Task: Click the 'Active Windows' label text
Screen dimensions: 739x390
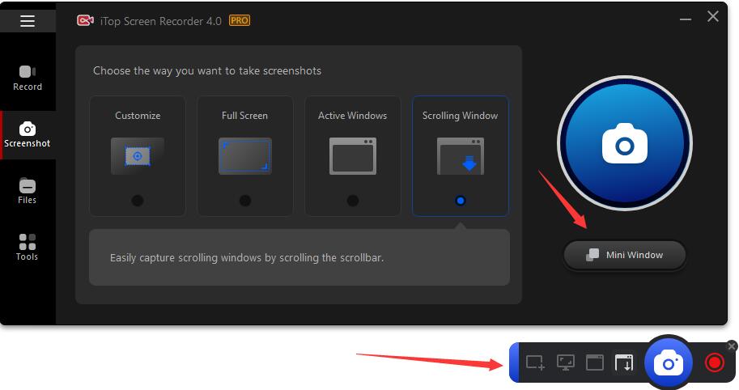Action: [x=353, y=116]
